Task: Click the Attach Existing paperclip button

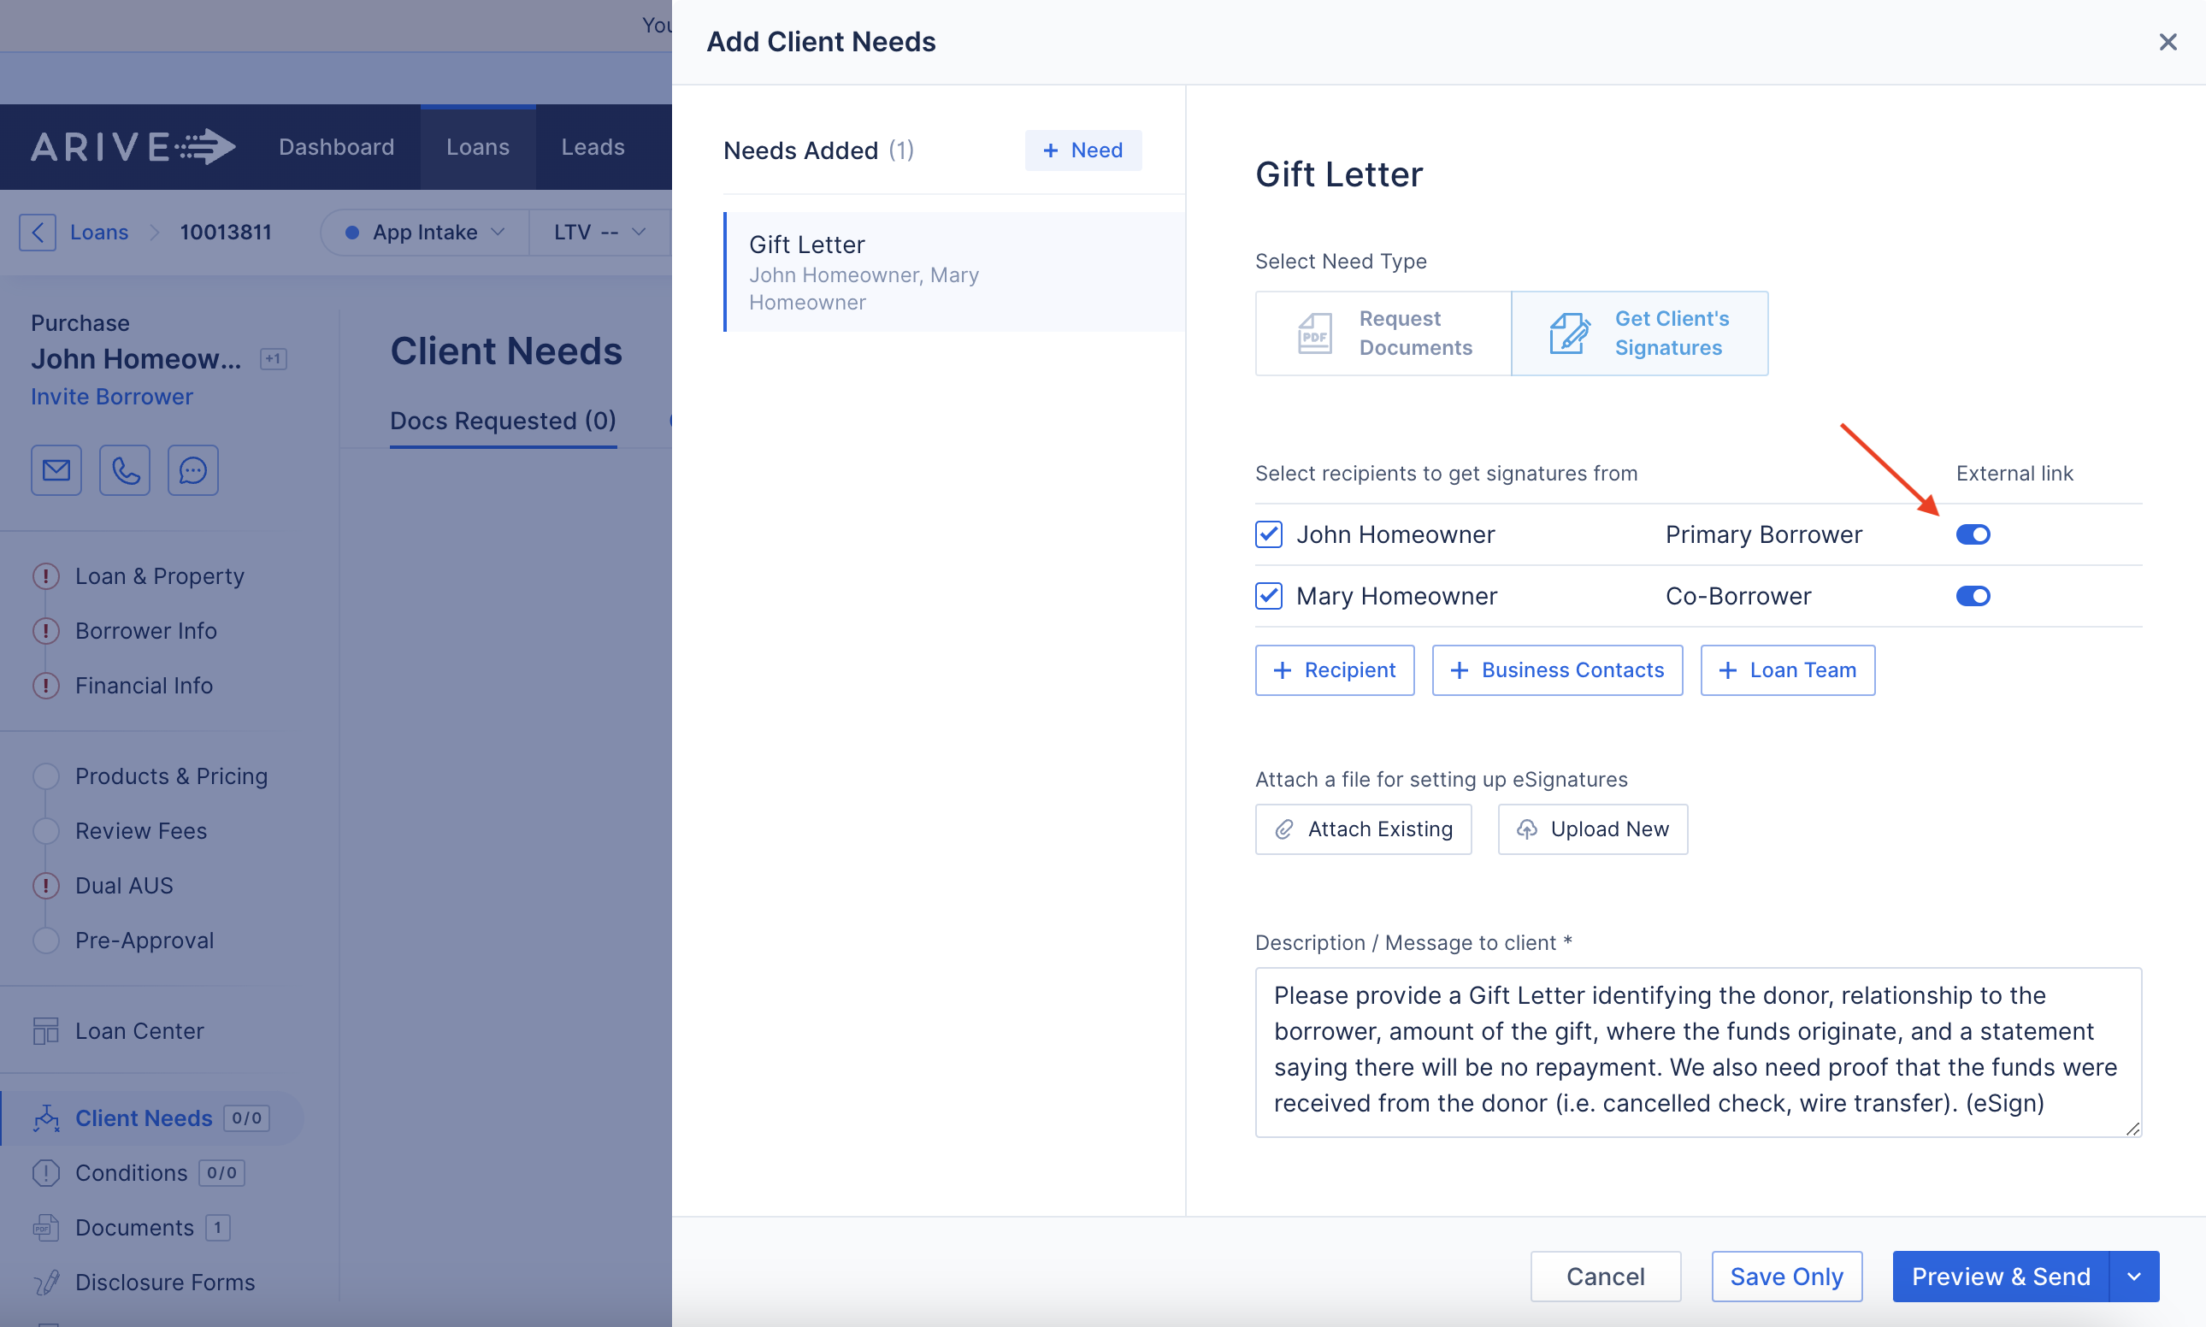Action: click(x=1363, y=829)
